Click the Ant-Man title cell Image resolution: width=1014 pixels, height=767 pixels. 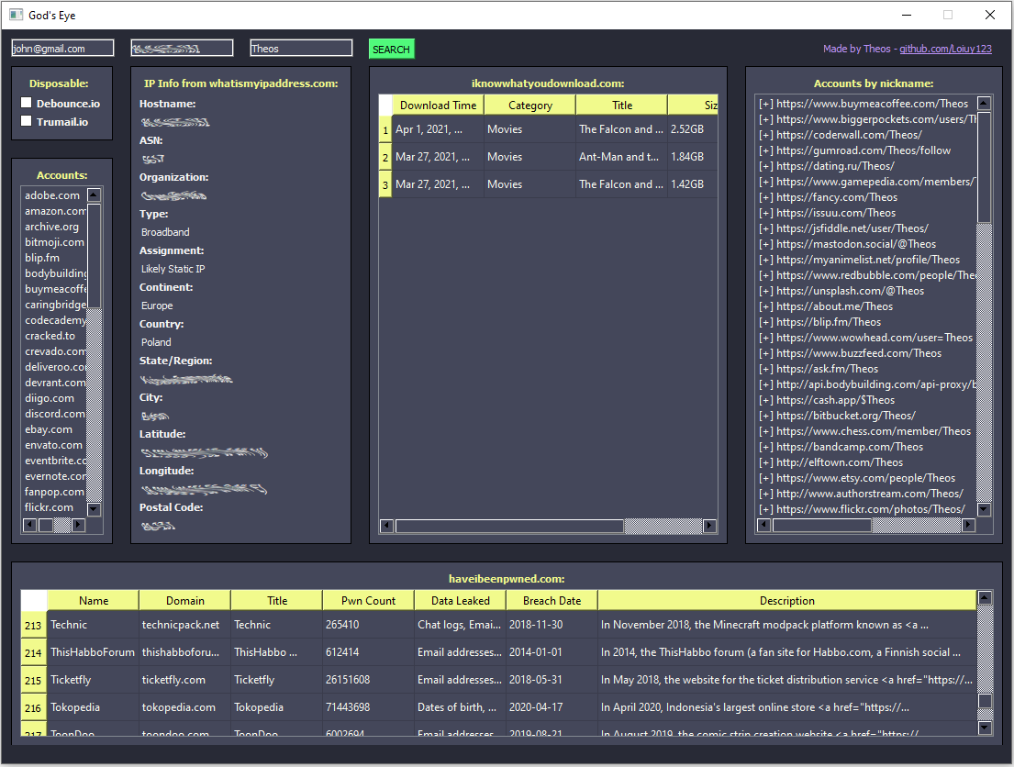[x=621, y=157]
